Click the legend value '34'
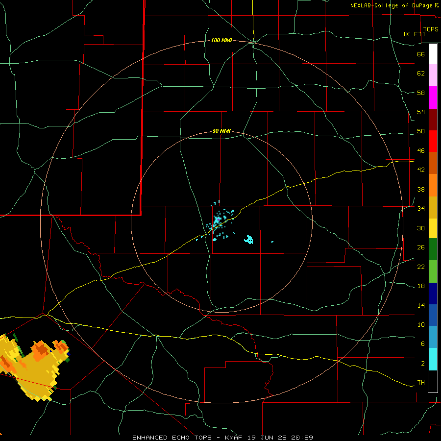This screenshot has height=441, width=441. click(x=421, y=209)
